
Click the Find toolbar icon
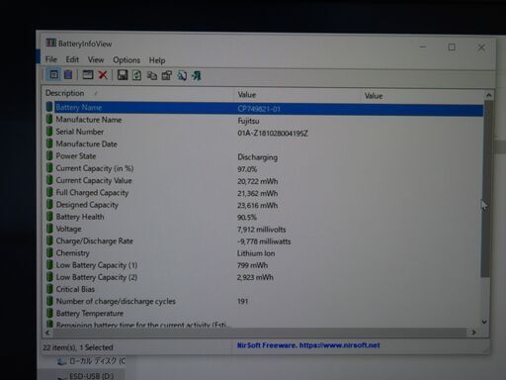(x=182, y=76)
